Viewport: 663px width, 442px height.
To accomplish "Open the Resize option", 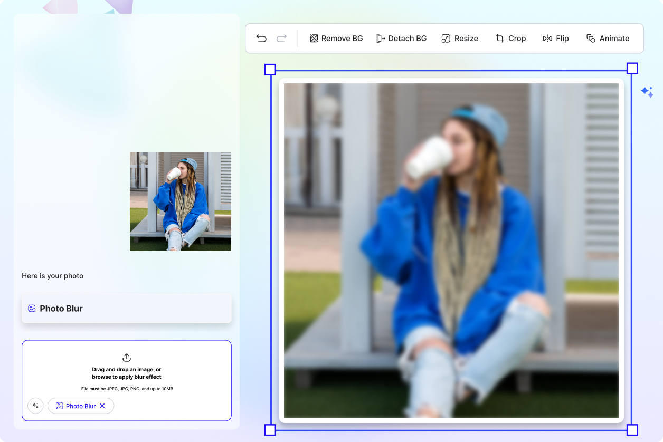I will [x=459, y=38].
